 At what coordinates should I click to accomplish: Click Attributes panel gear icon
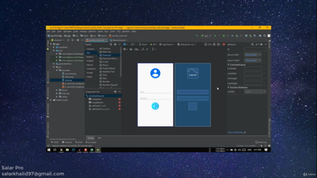click(261, 44)
